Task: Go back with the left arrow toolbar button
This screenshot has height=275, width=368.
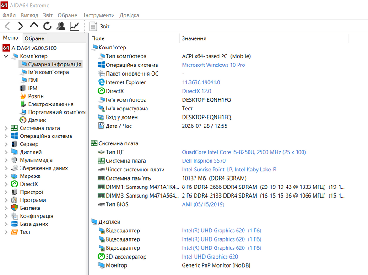Action: click(7, 26)
